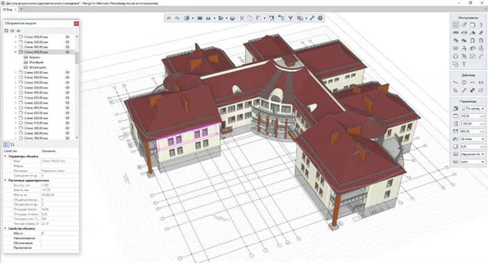
Task: Open settings via the wrench icon
Action: (312, 18)
